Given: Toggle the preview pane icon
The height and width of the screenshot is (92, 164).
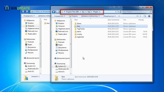Looking at the screenshot, I should point(145,16).
